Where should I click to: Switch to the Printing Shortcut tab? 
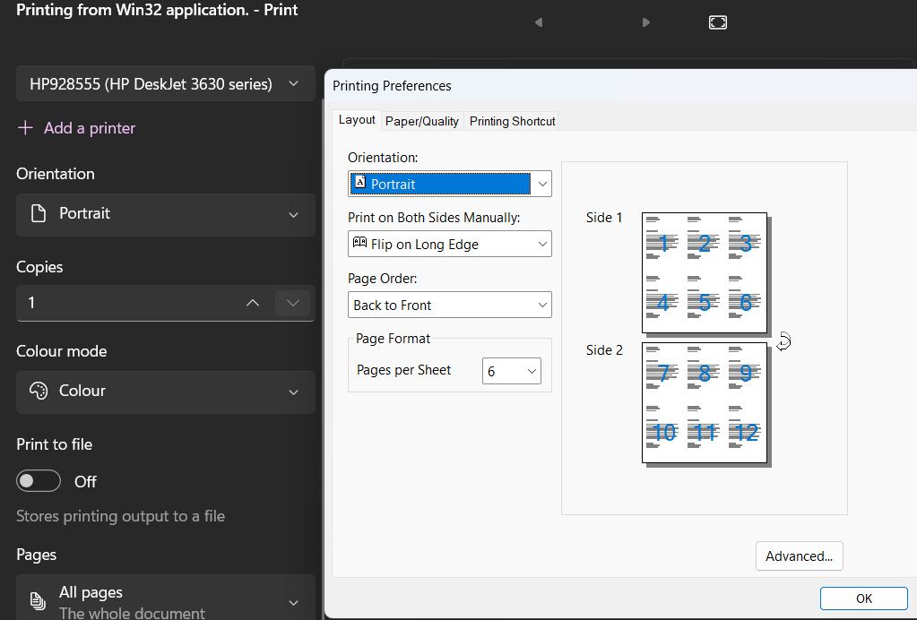[513, 121]
